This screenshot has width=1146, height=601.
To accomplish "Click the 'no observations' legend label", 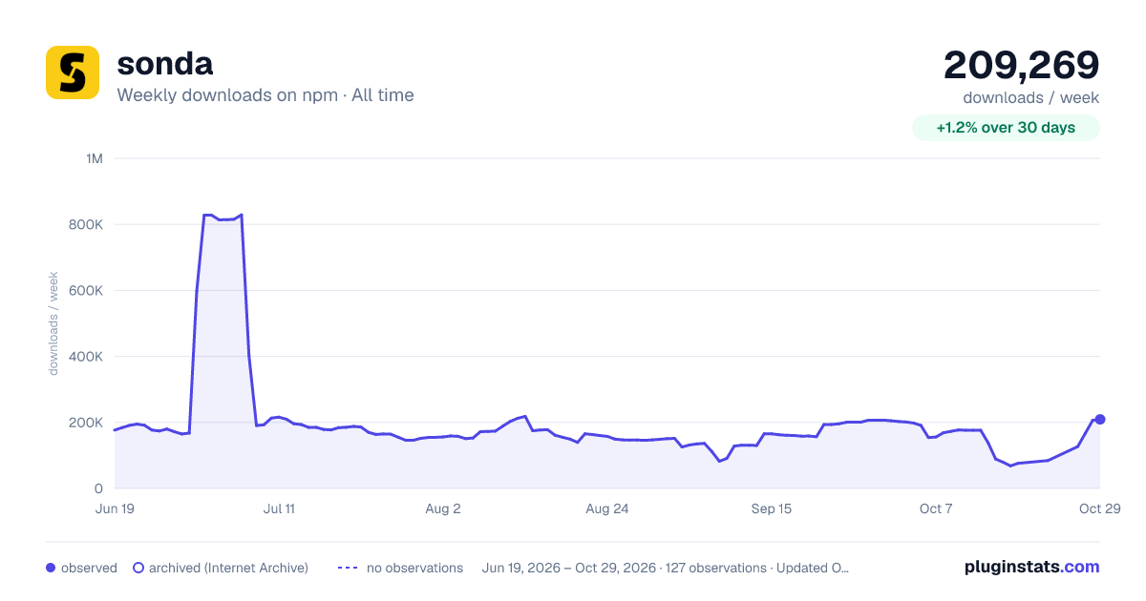I will tap(414, 568).
